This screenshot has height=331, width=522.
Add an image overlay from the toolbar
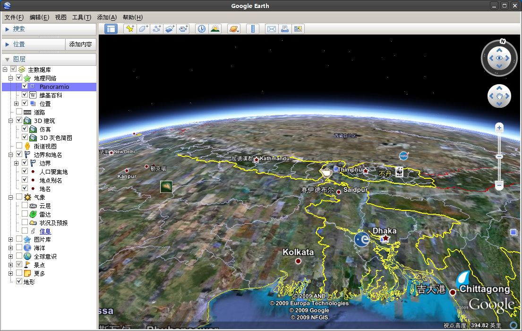click(170, 29)
